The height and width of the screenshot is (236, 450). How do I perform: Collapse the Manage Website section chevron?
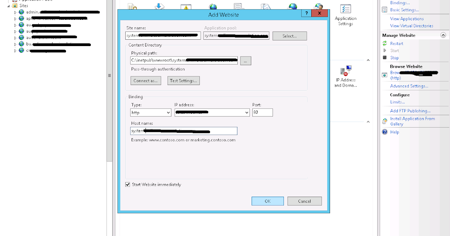click(443, 35)
